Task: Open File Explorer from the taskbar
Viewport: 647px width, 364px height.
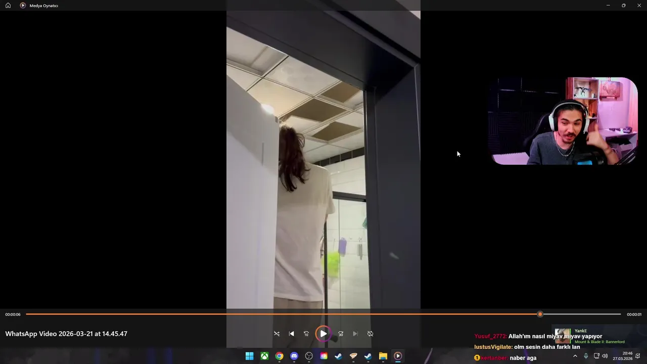Action: click(x=383, y=356)
